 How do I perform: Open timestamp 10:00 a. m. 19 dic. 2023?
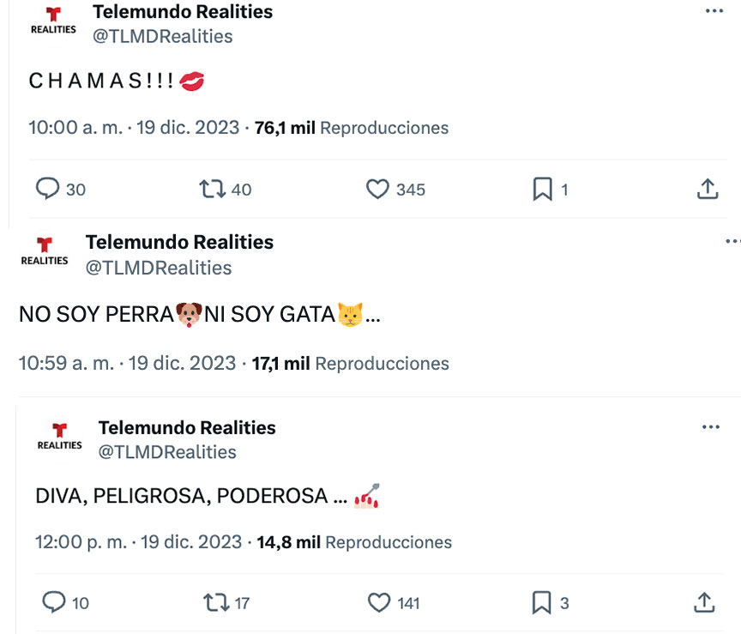coord(134,128)
